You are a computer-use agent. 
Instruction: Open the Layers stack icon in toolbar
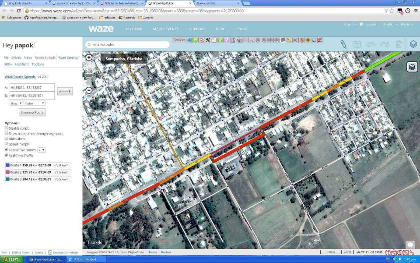(x=413, y=44)
